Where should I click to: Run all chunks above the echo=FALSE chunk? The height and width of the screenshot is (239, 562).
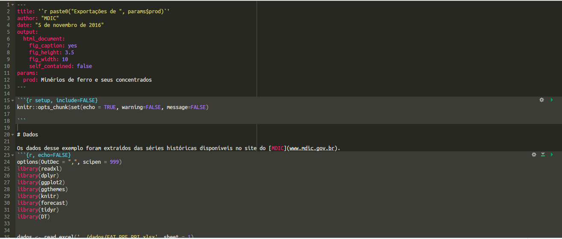coord(543,155)
